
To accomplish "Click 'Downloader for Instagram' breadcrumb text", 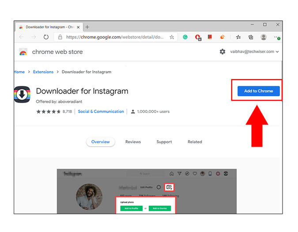I will tap(87, 72).
